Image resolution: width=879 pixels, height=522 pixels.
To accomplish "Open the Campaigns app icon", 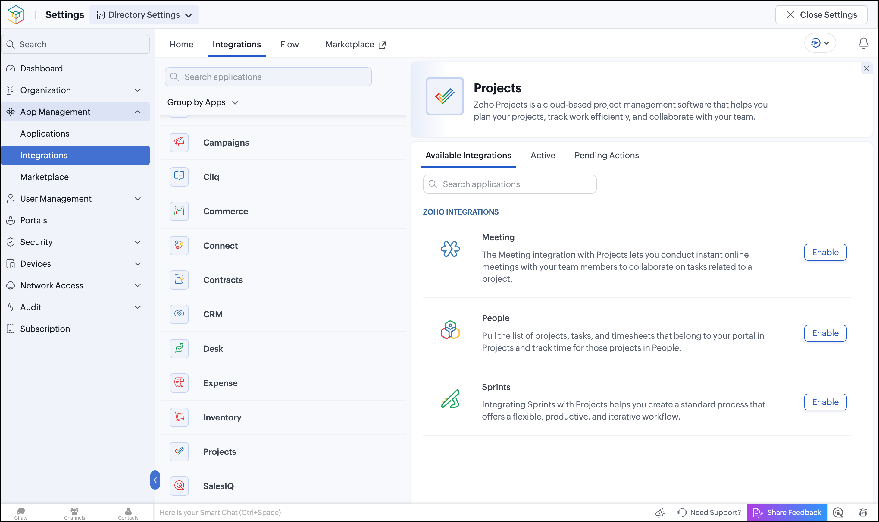I will pos(179,143).
